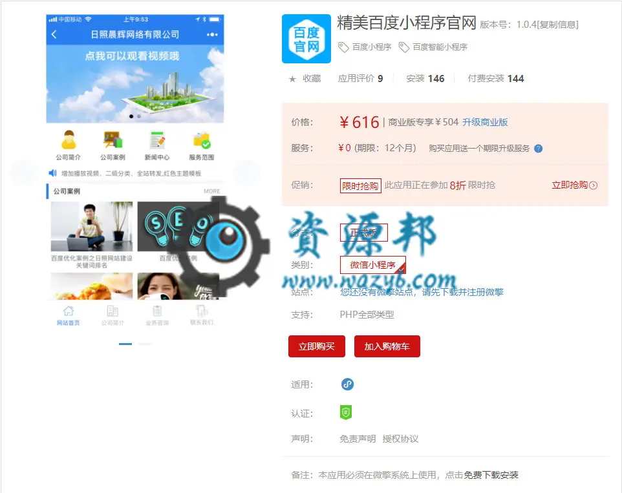Image resolution: width=622 pixels, height=493 pixels.
Task: Click the blue help question mark icon
Action: 539,149
